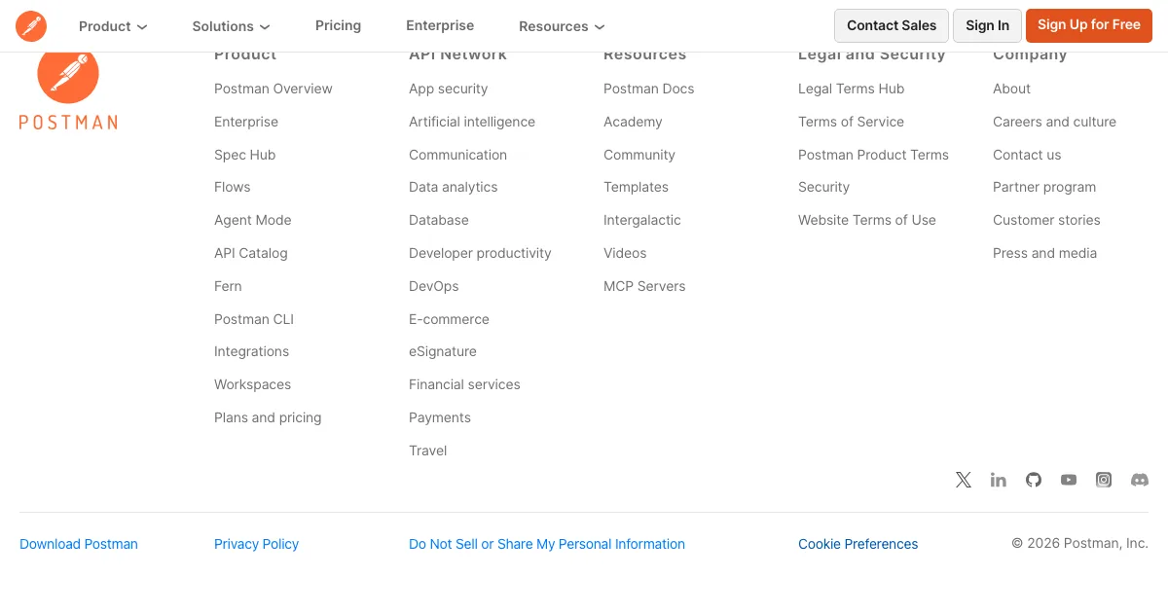Open Postman's LinkedIn icon
Screen dimensions: 1168x613
click(999, 480)
